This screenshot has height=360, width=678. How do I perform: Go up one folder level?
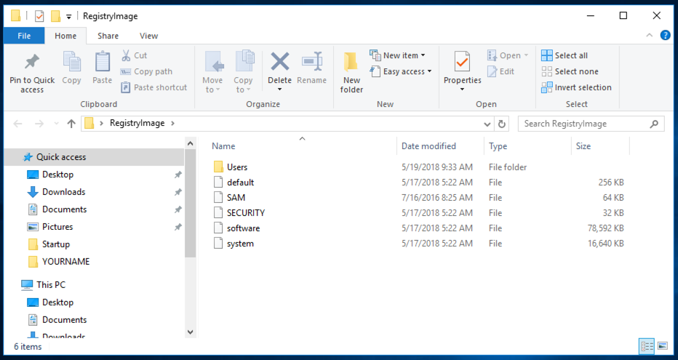[71, 124]
